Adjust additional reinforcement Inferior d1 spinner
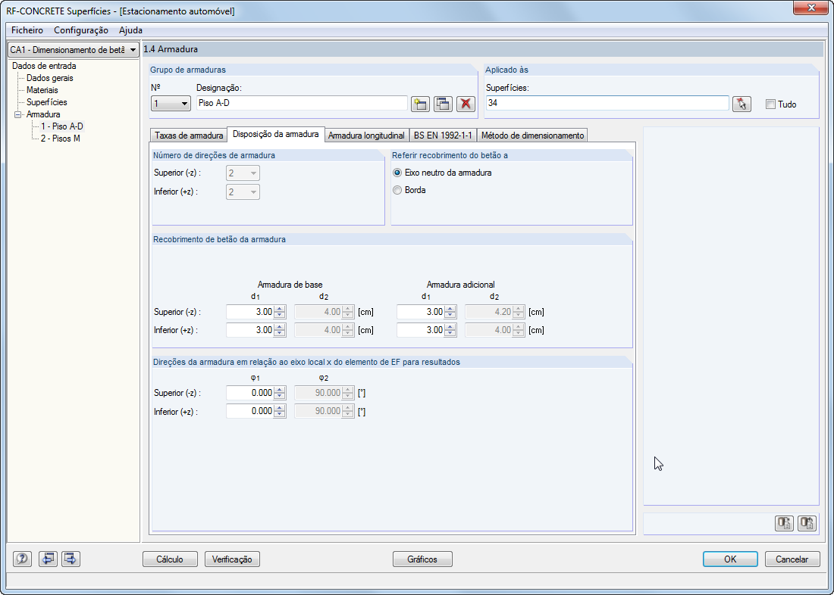This screenshot has width=834, height=595. [x=451, y=330]
